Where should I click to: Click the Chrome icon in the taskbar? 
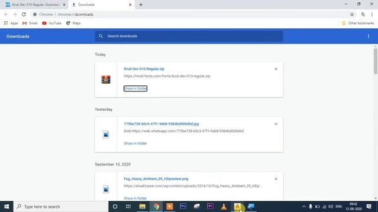click(x=156, y=207)
